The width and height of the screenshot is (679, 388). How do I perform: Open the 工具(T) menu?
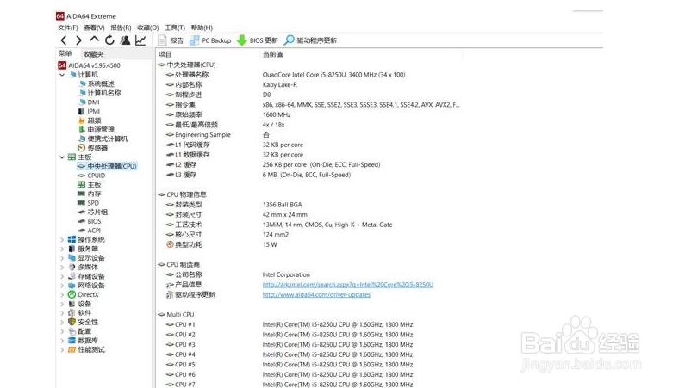[175, 28]
